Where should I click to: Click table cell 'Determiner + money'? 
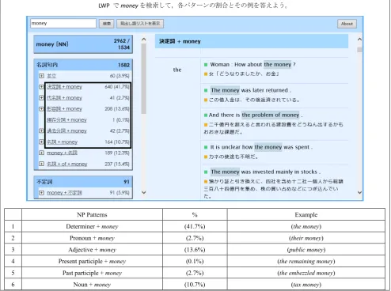pos(92,226)
